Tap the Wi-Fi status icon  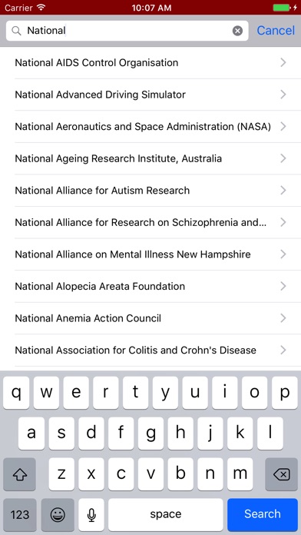coord(41,7)
